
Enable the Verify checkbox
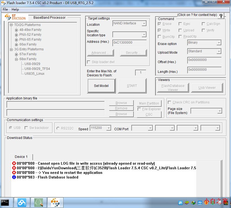(x=203, y=30)
